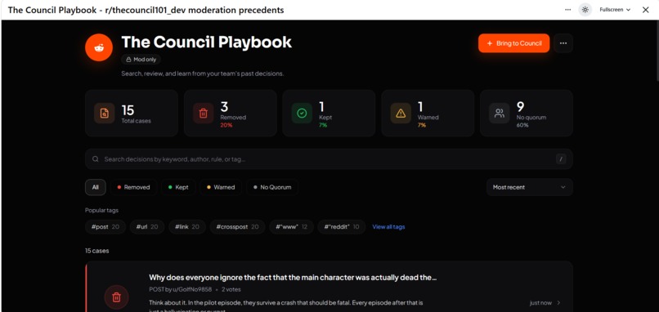
Task: Click the Kept checkmark icon in stats
Action: (x=302, y=113)
